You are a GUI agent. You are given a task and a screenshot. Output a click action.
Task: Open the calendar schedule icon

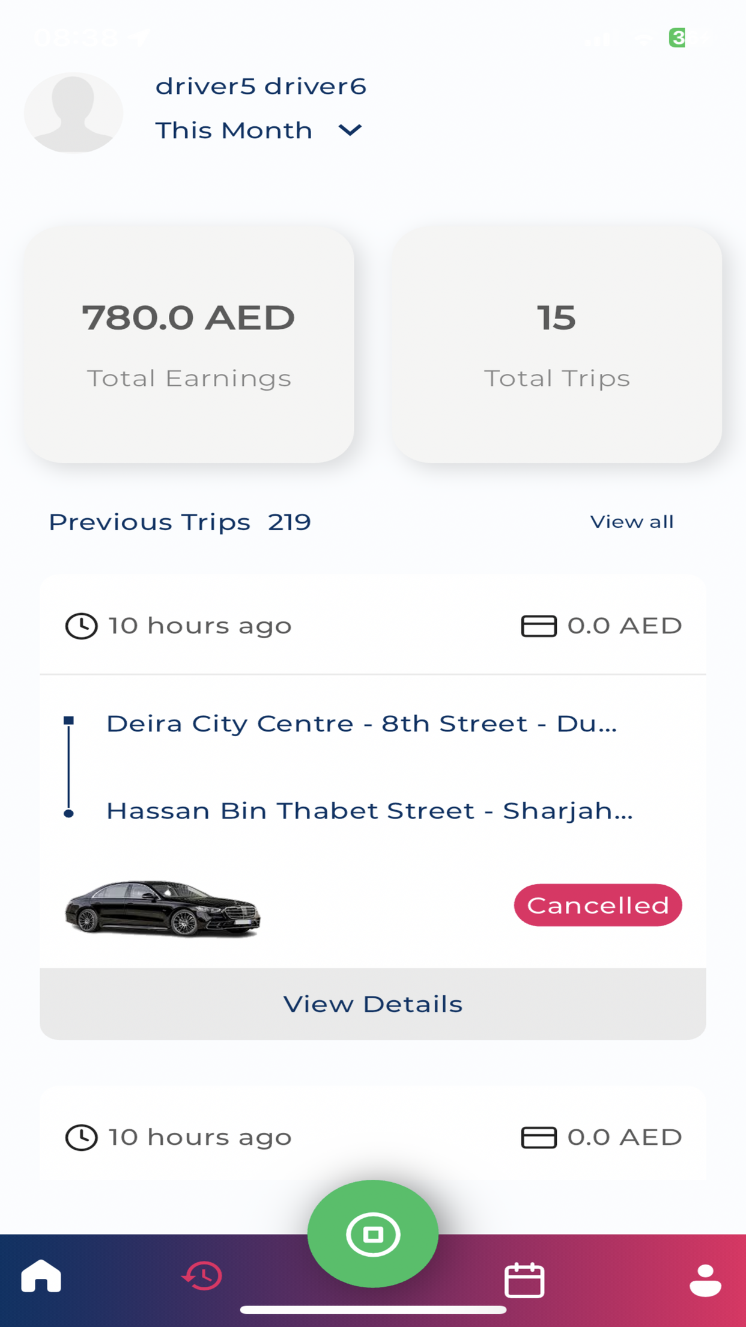[524, 1280]
